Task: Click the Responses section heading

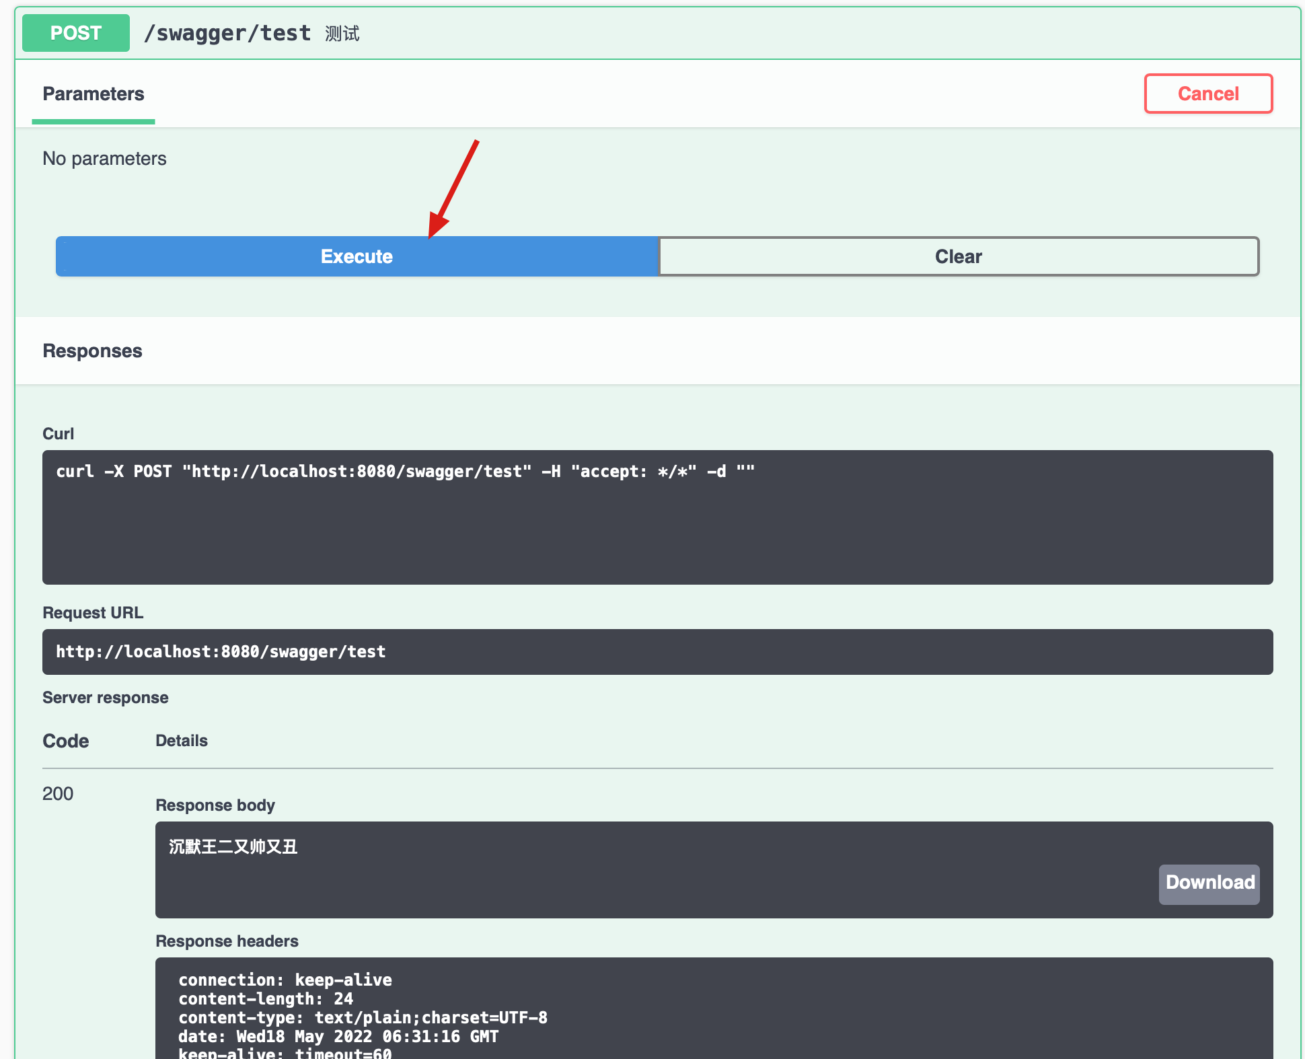Action: pos(92,351)
